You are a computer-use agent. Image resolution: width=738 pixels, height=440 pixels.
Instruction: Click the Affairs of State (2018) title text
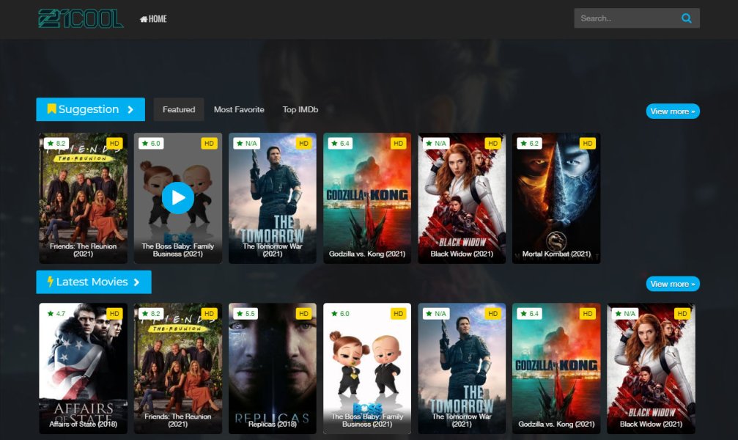coord(84,424)
